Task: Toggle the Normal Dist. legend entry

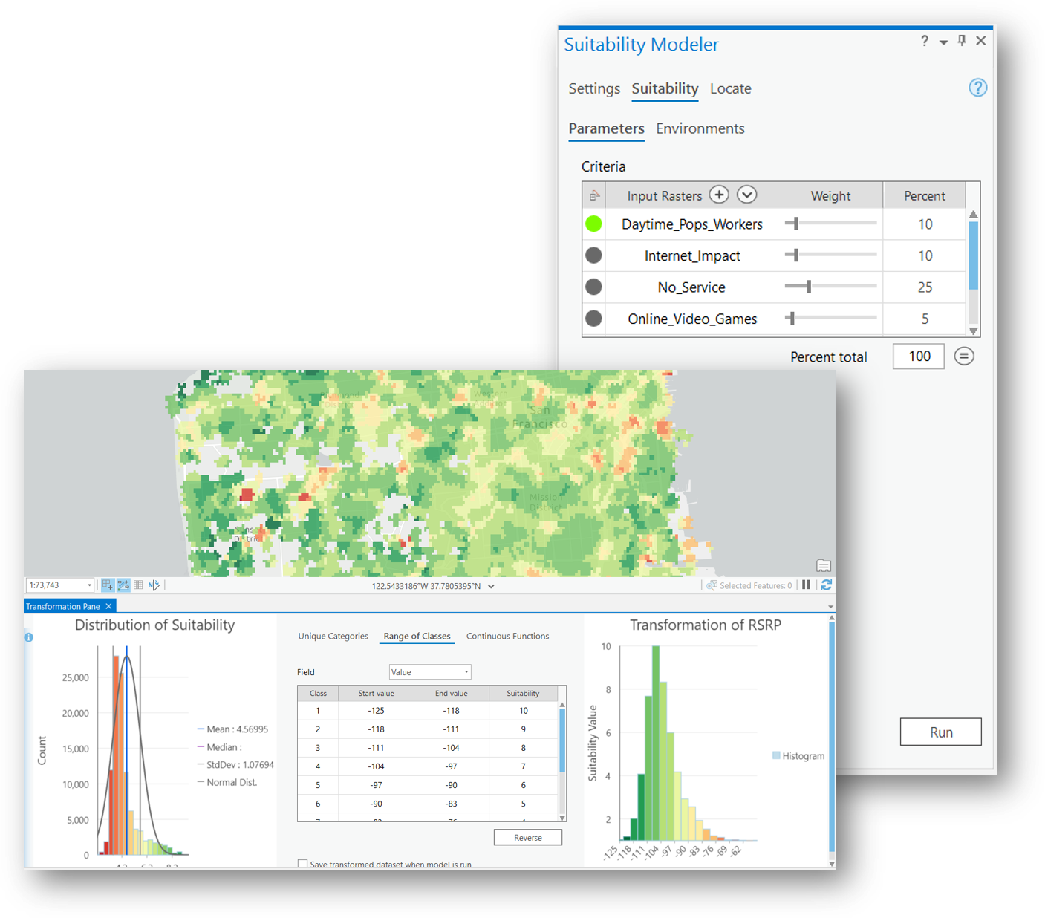Action: tap(227, 782)
